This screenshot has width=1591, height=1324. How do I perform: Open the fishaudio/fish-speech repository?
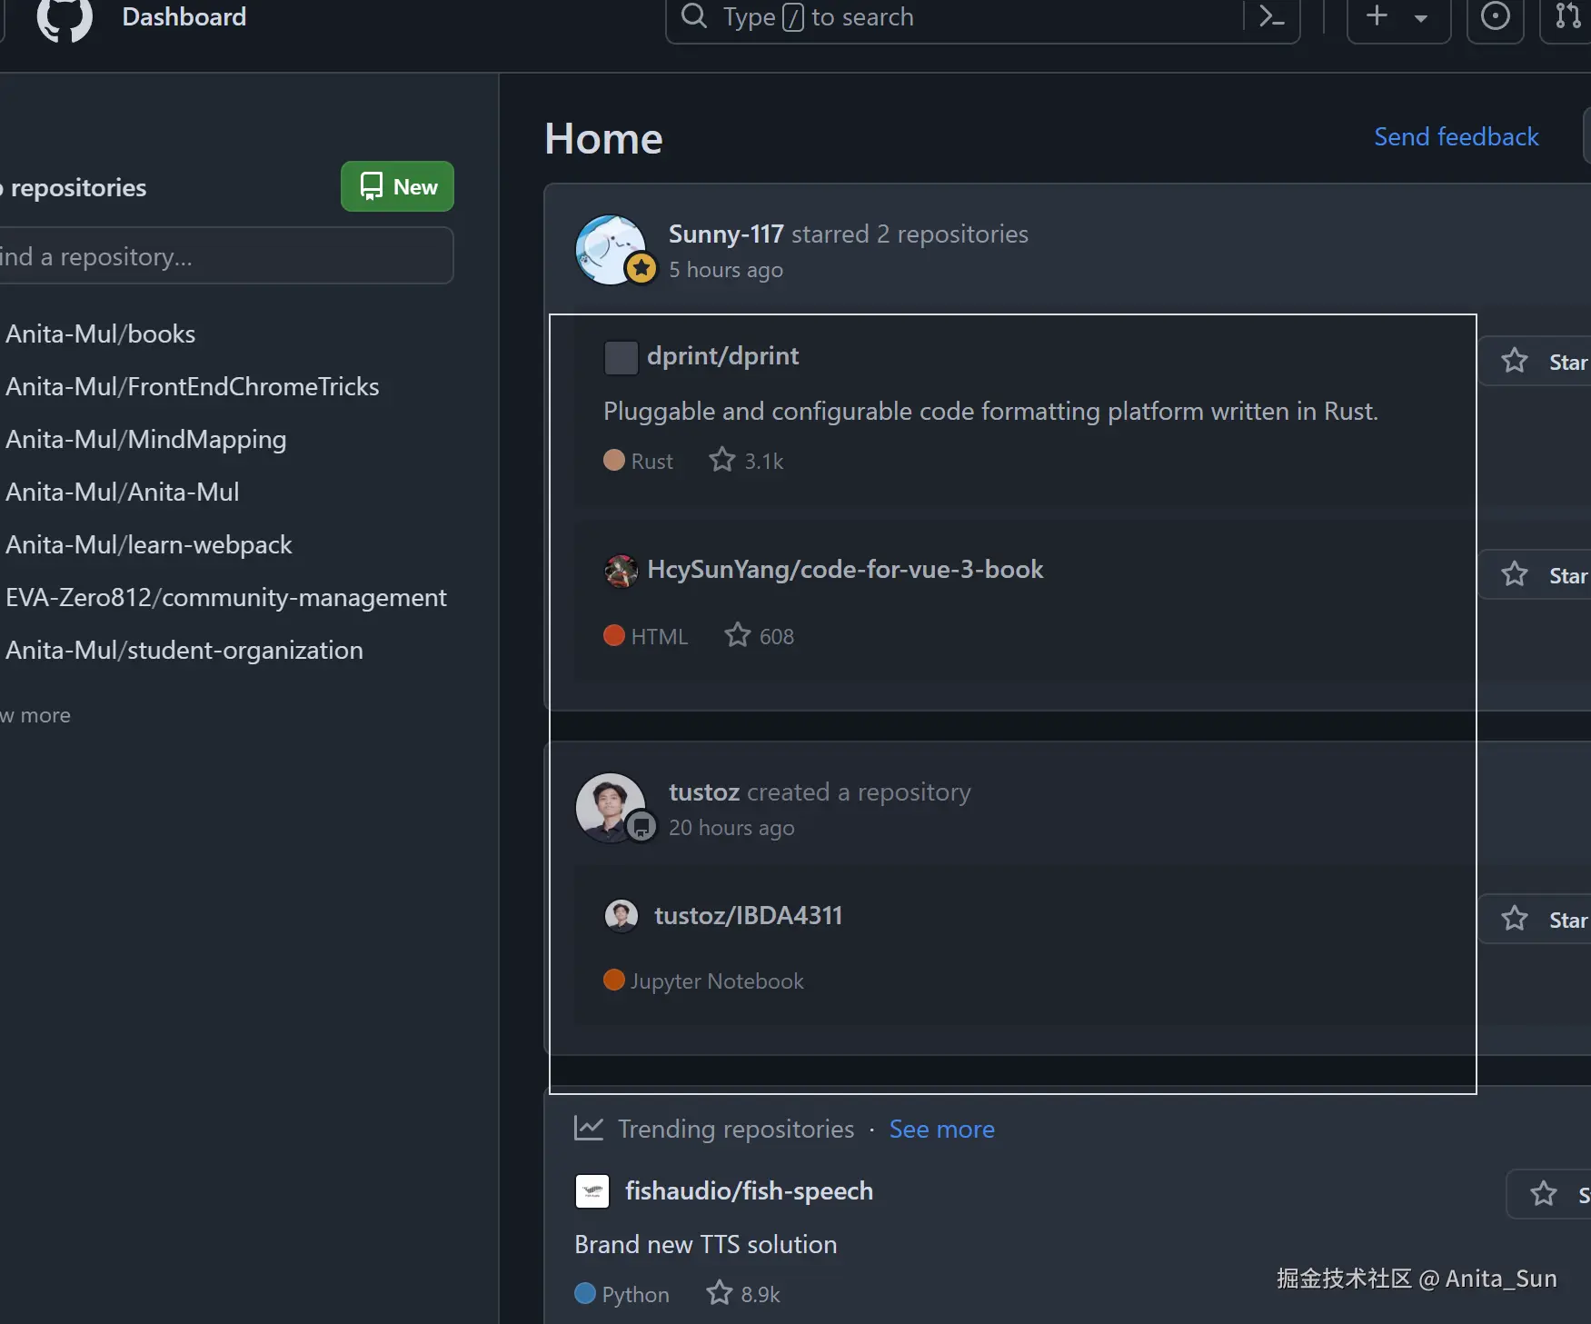point(750,1190)
